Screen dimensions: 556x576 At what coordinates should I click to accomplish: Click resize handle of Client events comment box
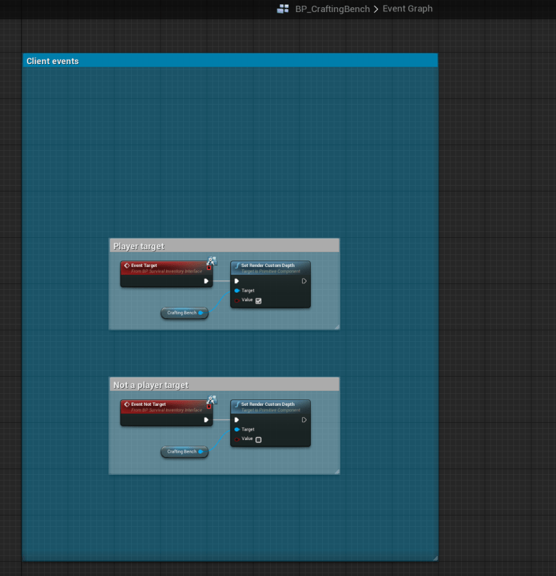pyautogui.click(x=434, y=557)
